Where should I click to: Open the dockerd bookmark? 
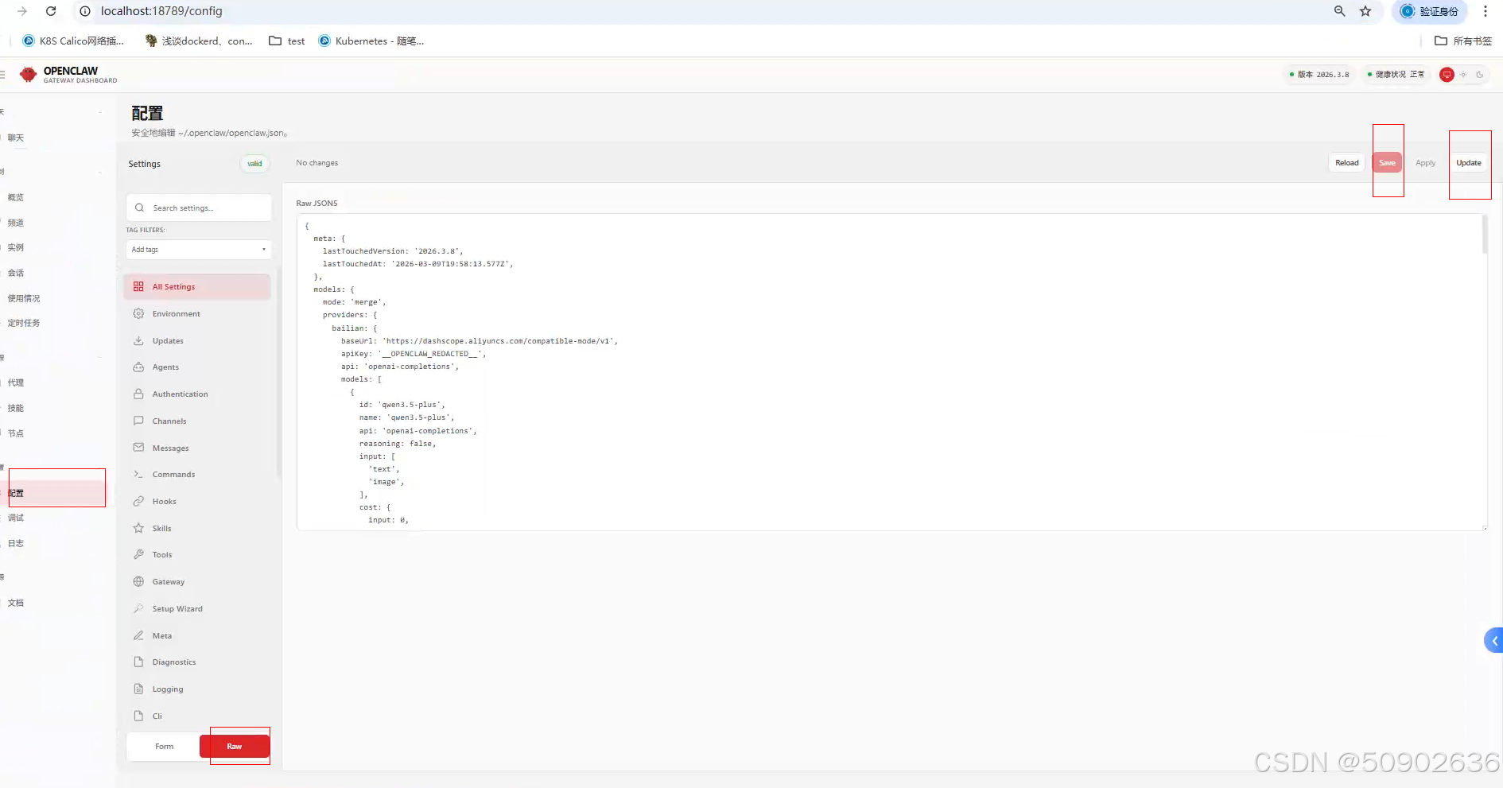(x=199, y=41)
